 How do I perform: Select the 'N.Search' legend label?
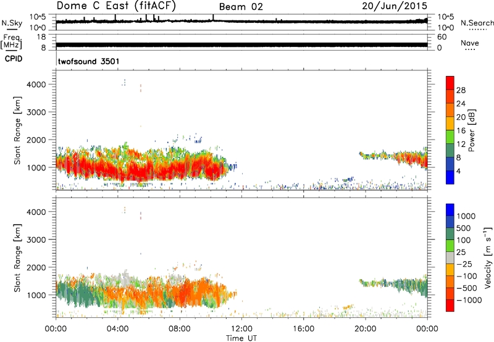[x=477, y=23]
